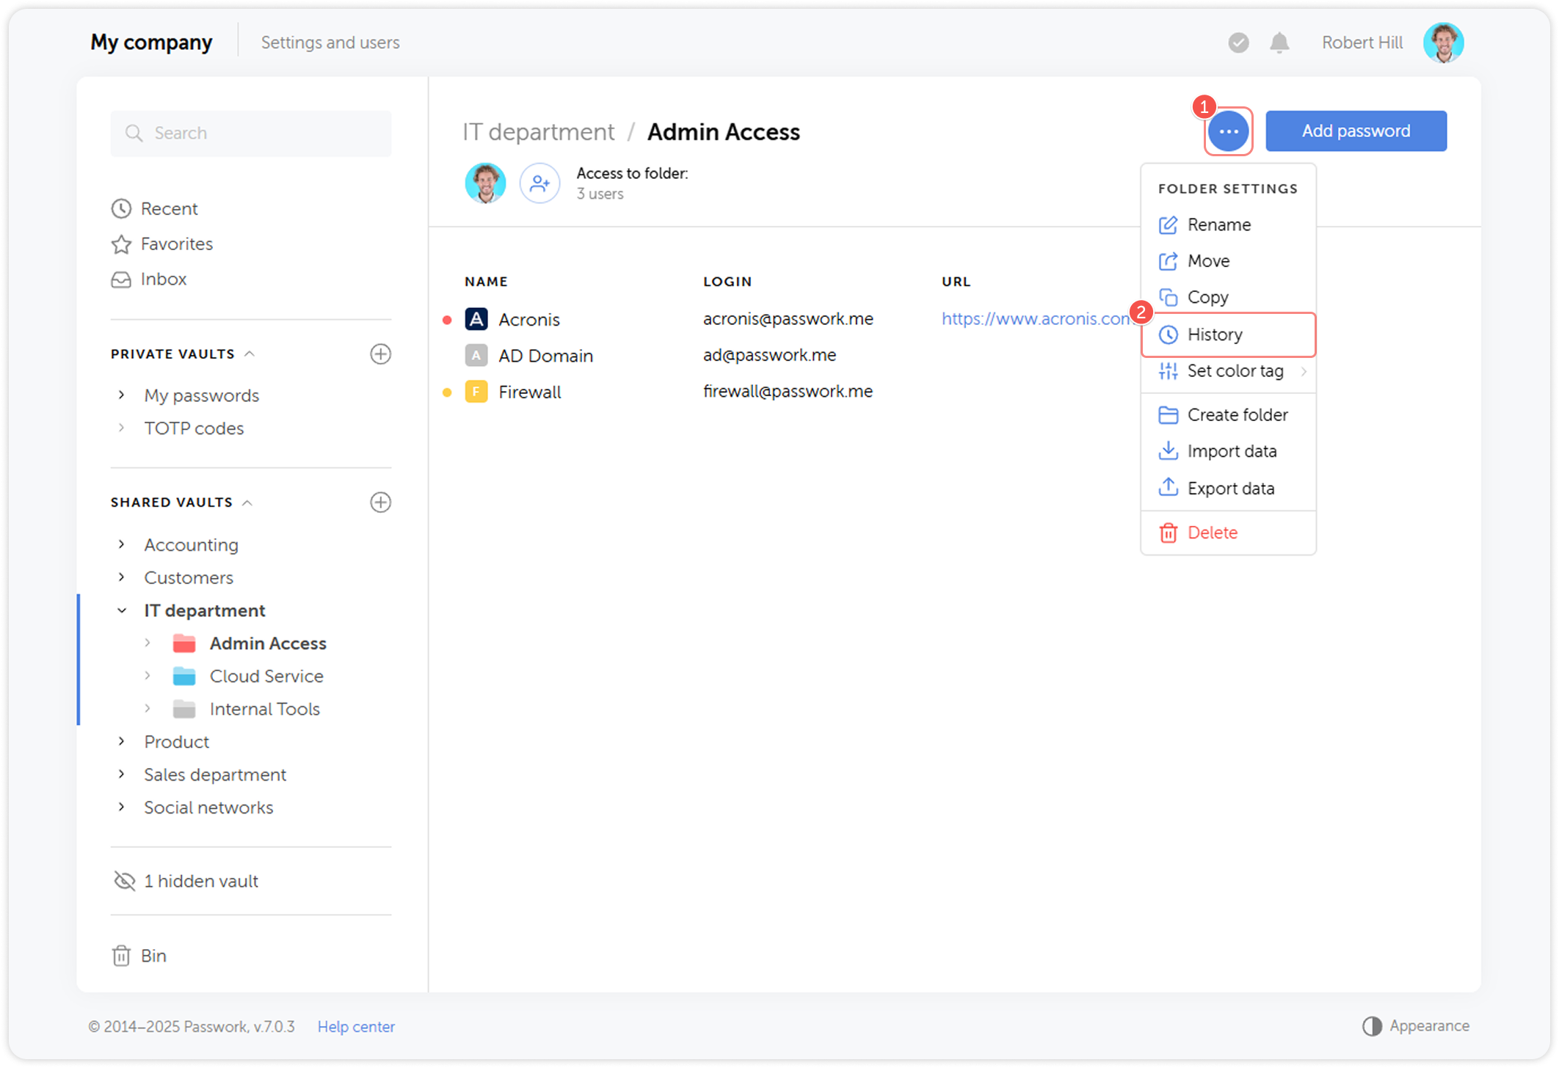Select History from the folder settings menu
The image size is (1559, 1068).
(x=1215, y=334)
